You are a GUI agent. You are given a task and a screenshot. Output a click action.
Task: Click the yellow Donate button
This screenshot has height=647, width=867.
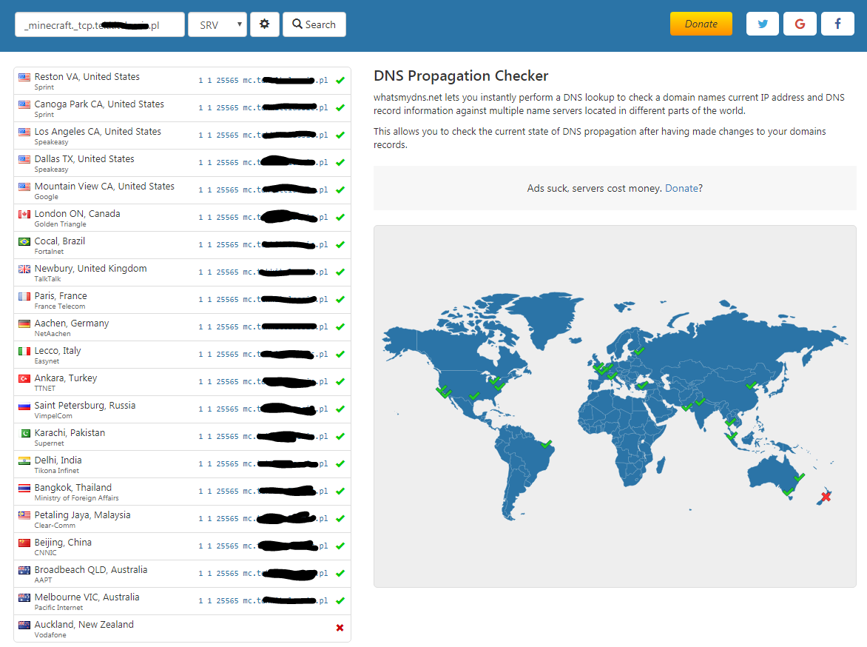[x=701, y=24]
